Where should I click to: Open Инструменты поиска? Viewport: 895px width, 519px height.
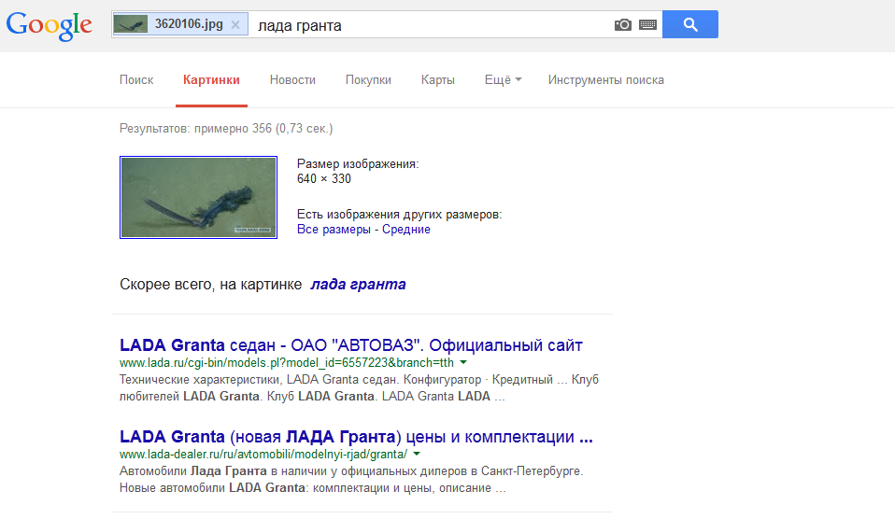(606, 80)
